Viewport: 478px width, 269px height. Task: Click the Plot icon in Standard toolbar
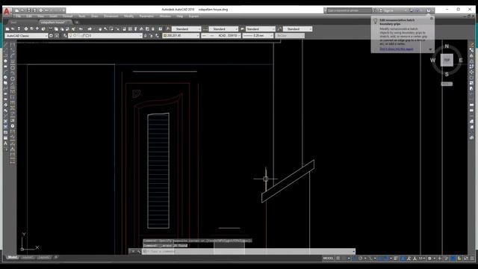coord(26,29)
